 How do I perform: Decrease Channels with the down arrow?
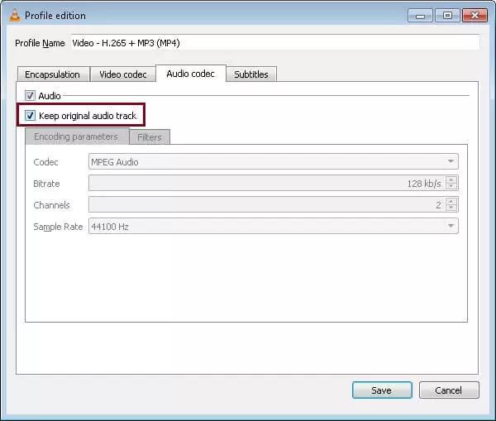pyautogui.click(x=451, y=208)
